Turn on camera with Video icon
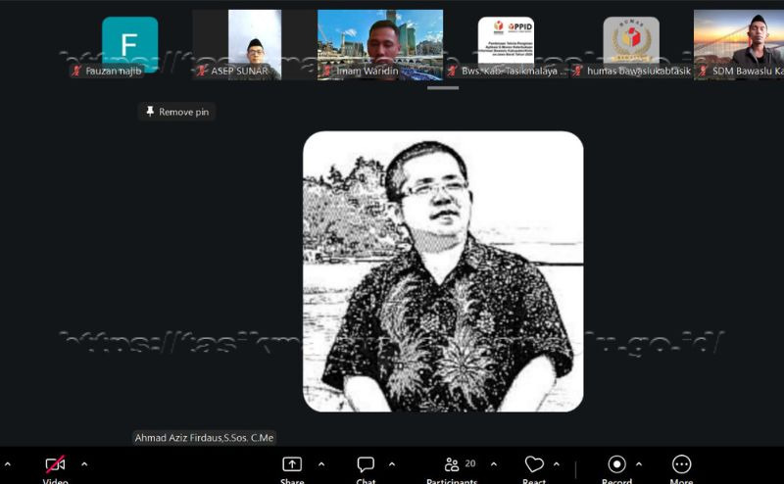784x484 pixels. click(55, 464)
